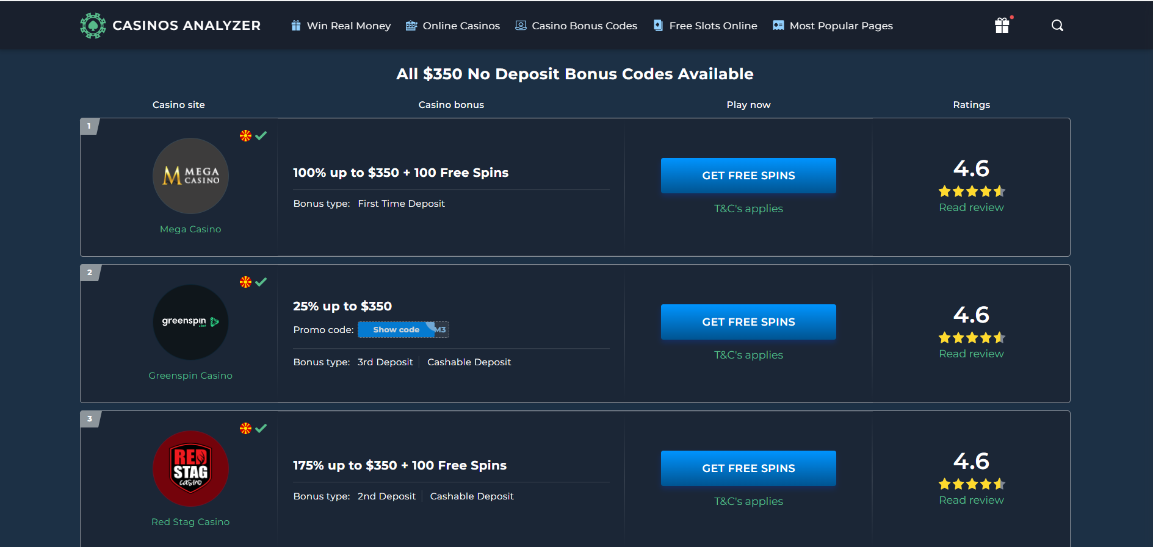
Task: Click the Red Stag Casino logo
Action: click(190, 468)
